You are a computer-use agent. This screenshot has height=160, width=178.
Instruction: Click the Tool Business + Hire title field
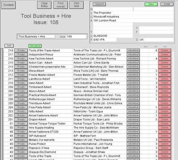[x=36, y=36]
